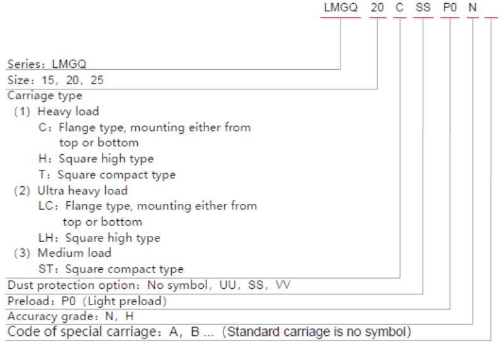Click the LMGQ code segment at top
The height and width of the screenshot is (346, 501).
coord(340,9)
